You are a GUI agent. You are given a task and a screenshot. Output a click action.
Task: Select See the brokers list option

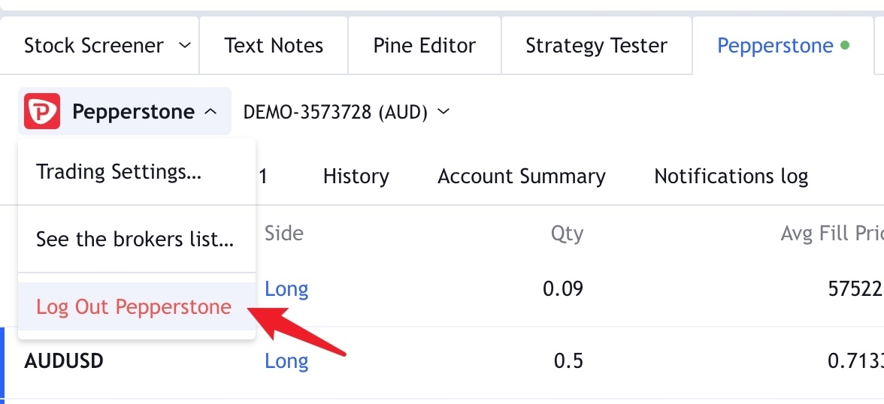[134, 240]
